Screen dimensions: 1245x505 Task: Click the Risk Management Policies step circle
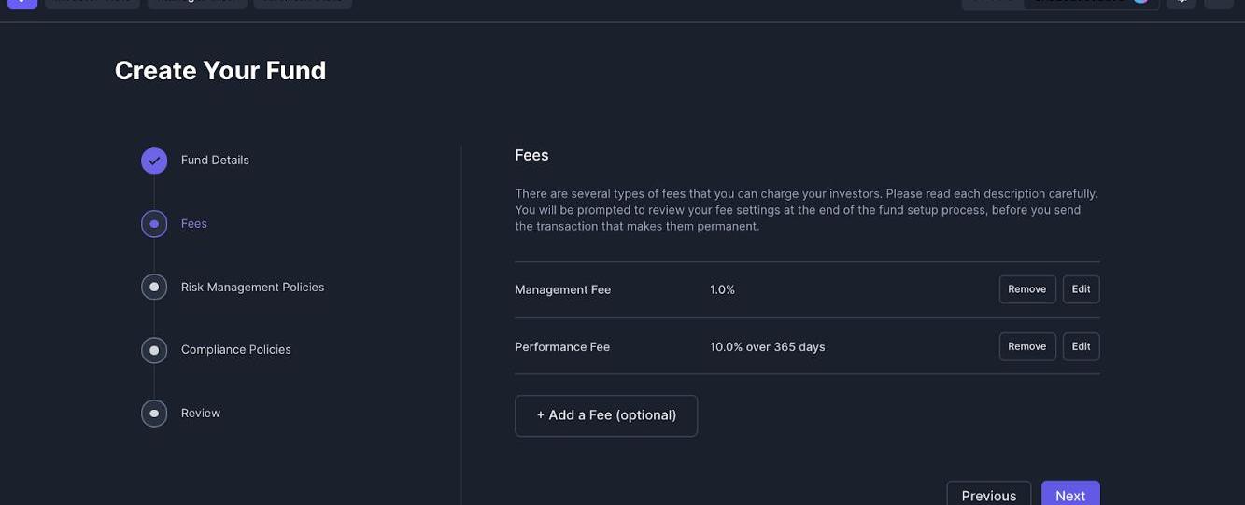pos(154,287)
